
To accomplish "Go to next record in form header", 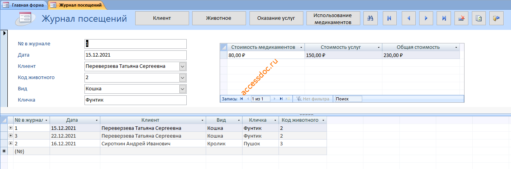I will 426,18.
